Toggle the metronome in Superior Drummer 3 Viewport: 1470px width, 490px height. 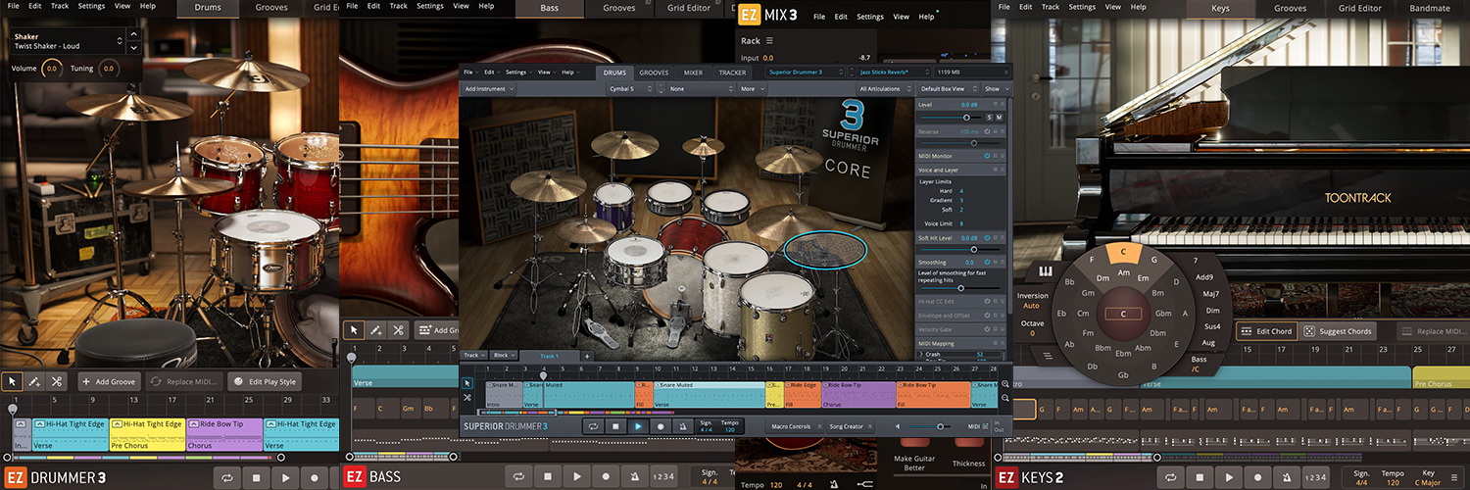coord(683,426)
